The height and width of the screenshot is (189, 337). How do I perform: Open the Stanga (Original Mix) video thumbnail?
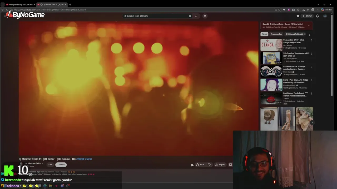coord(271,45)
